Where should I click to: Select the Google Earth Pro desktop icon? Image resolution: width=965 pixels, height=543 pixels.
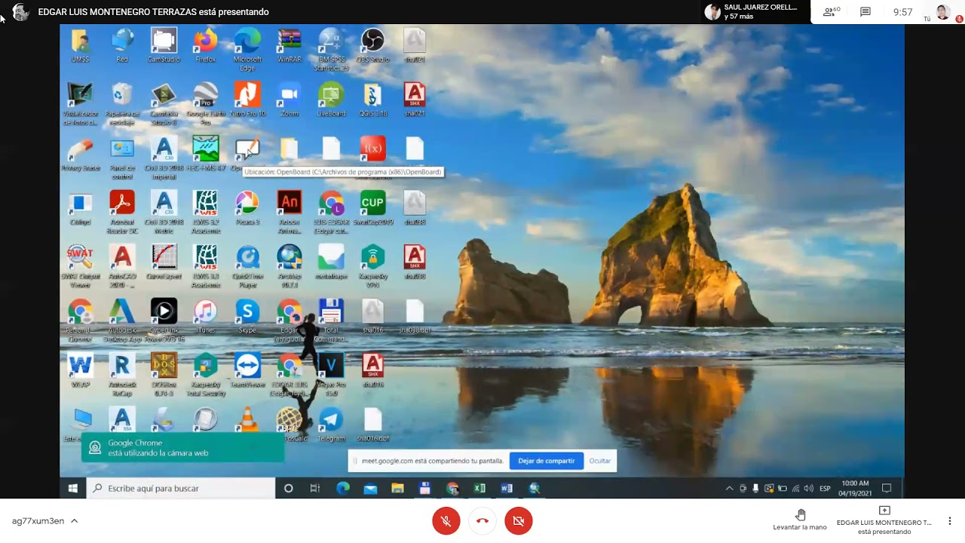tap(205, 103)
